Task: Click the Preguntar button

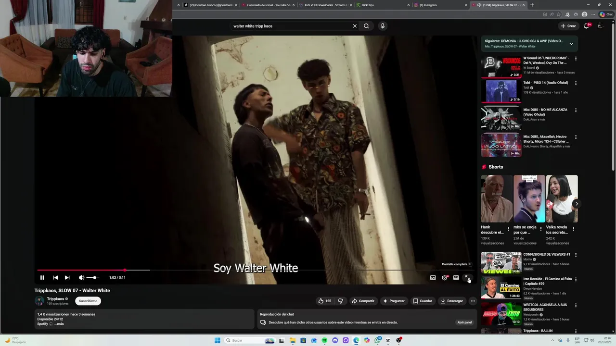Action: tap(394, 301)
